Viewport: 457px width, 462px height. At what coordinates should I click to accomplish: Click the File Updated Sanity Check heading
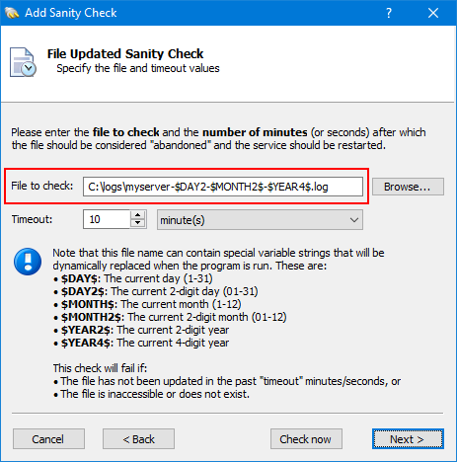pyautogui.click(x=125, y=53)
